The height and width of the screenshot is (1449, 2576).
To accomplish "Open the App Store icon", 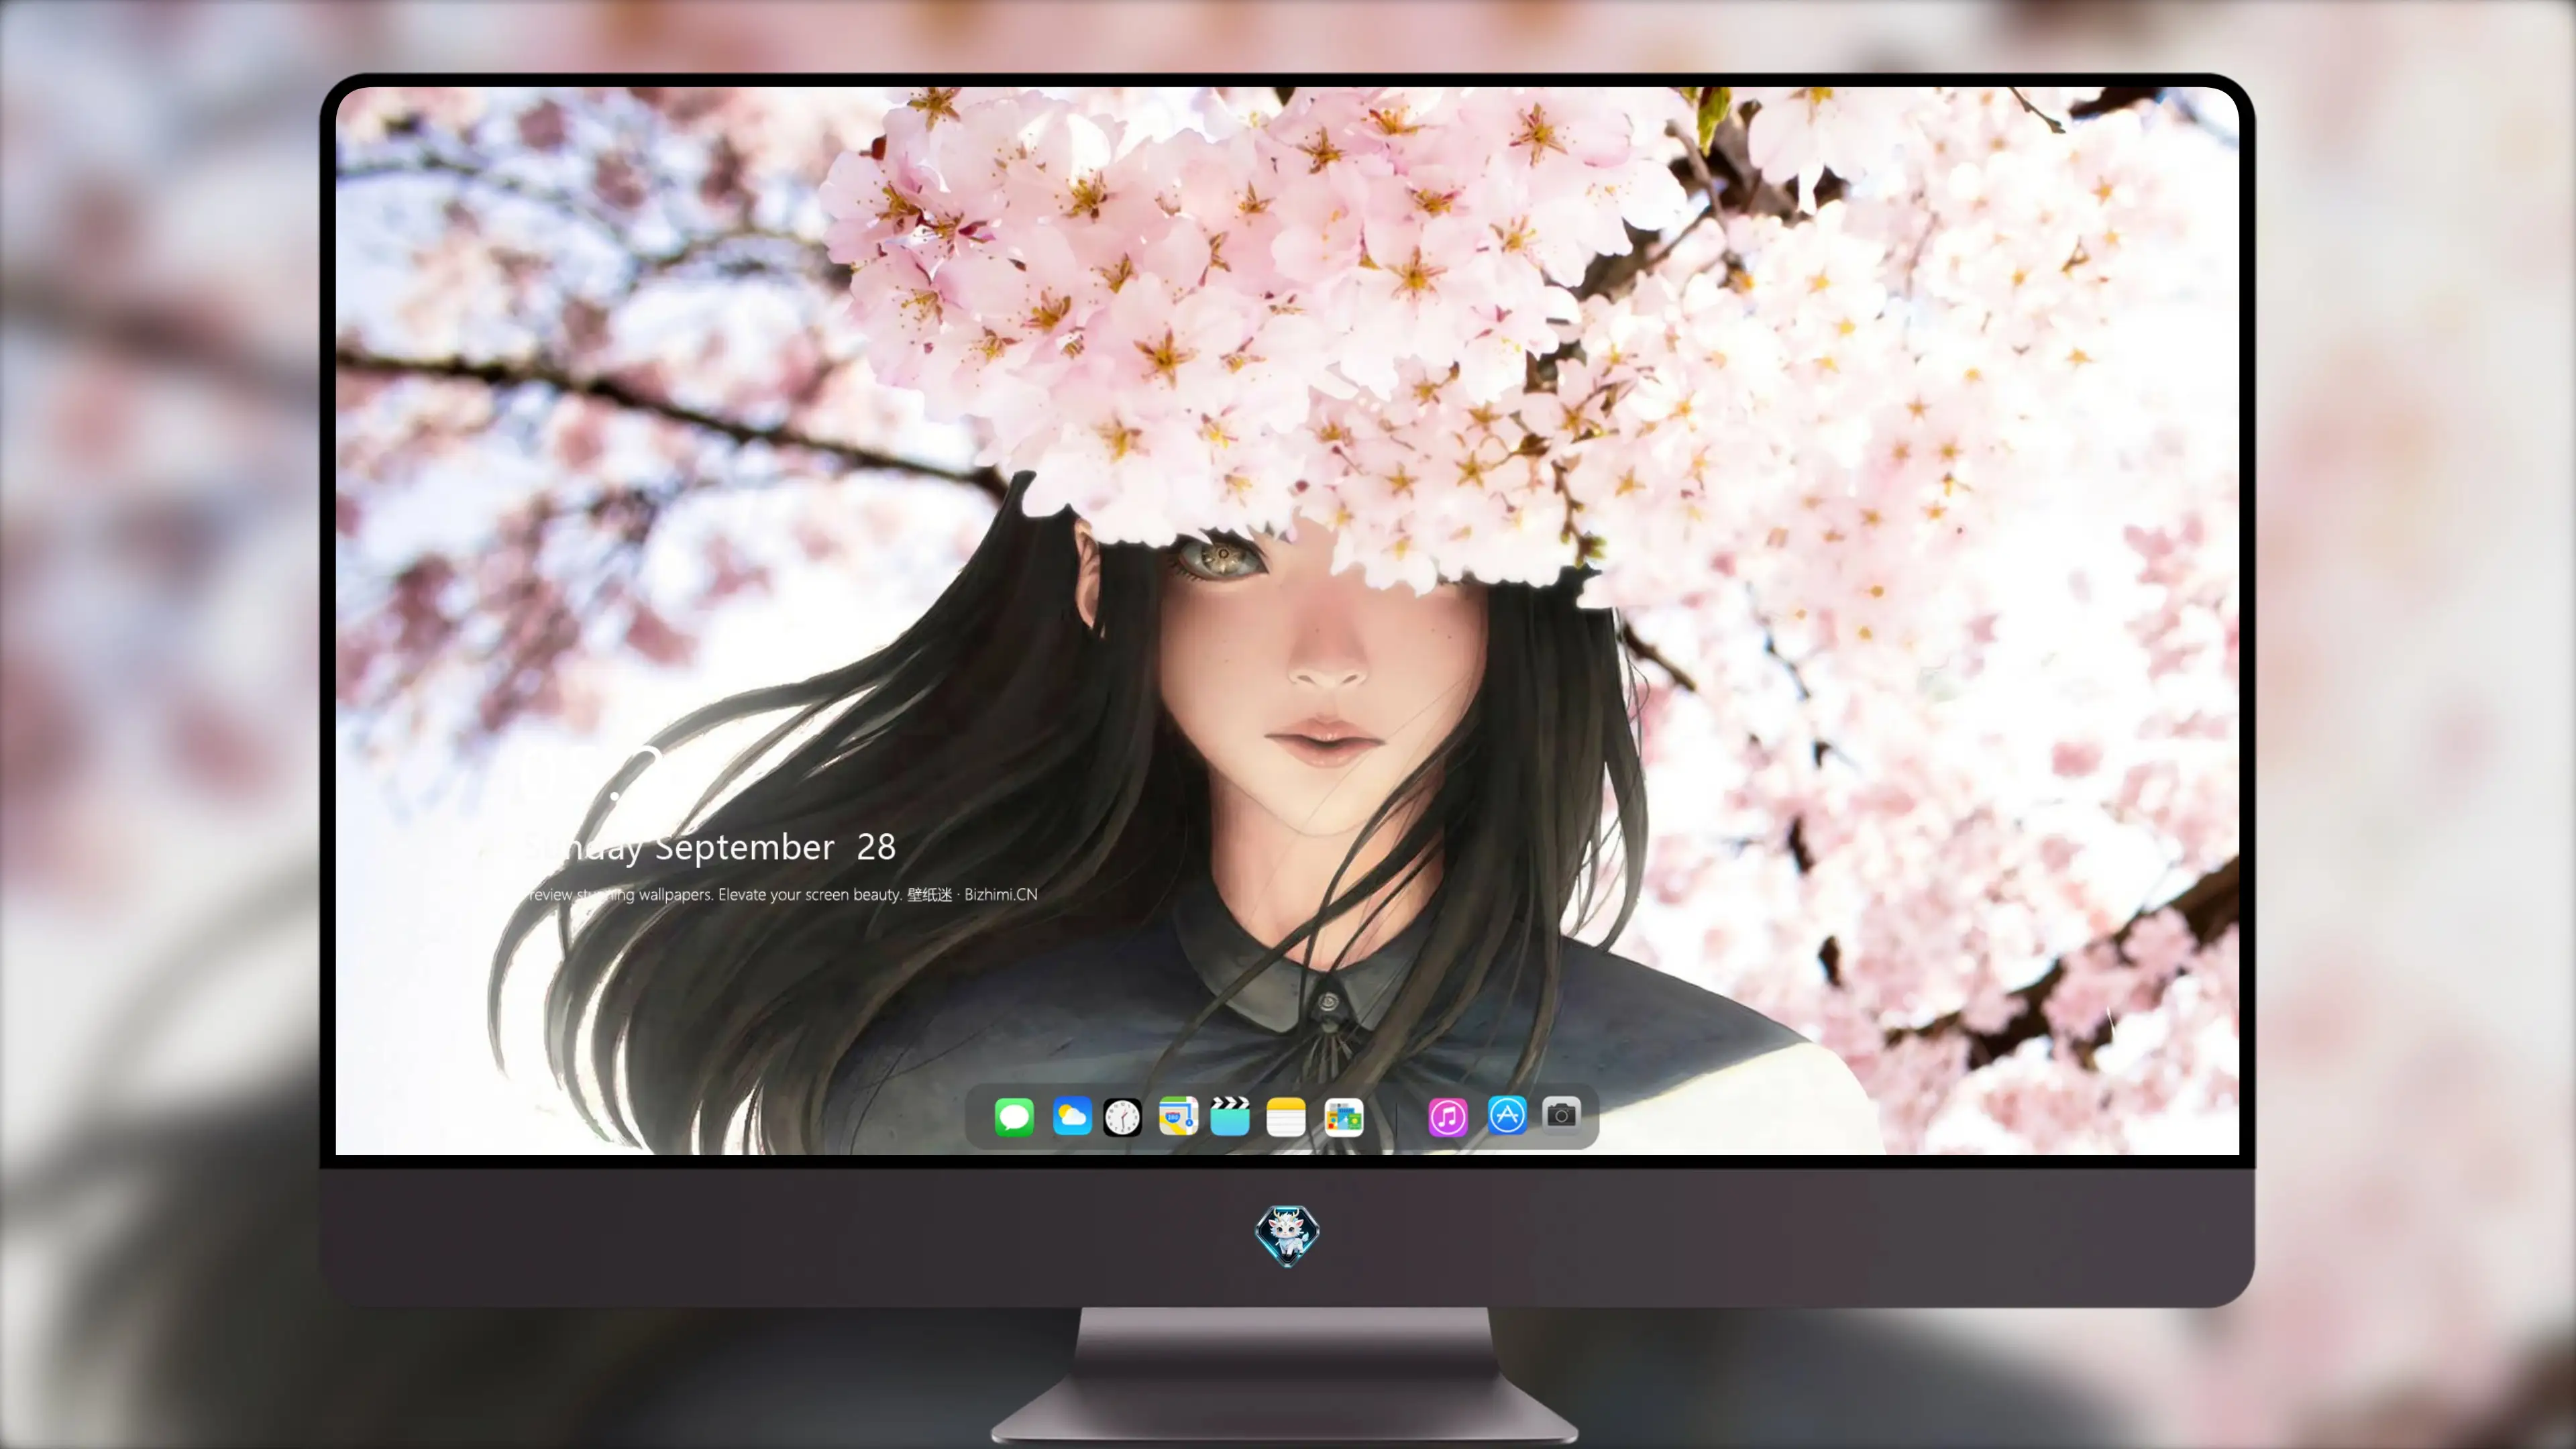I will click(x=1507, y=1114).
